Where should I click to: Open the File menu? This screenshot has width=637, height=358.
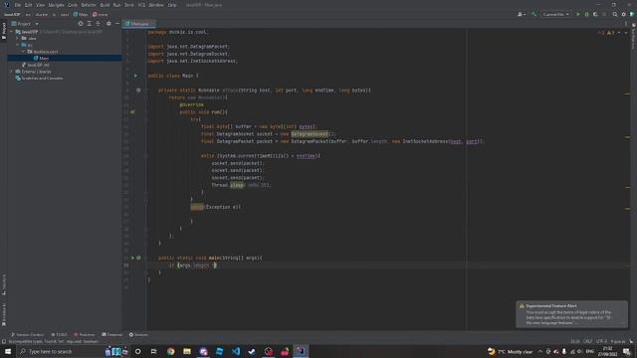click(x=18, y=5)
